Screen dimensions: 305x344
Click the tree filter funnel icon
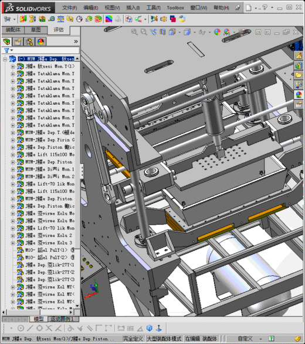[6, 51]
